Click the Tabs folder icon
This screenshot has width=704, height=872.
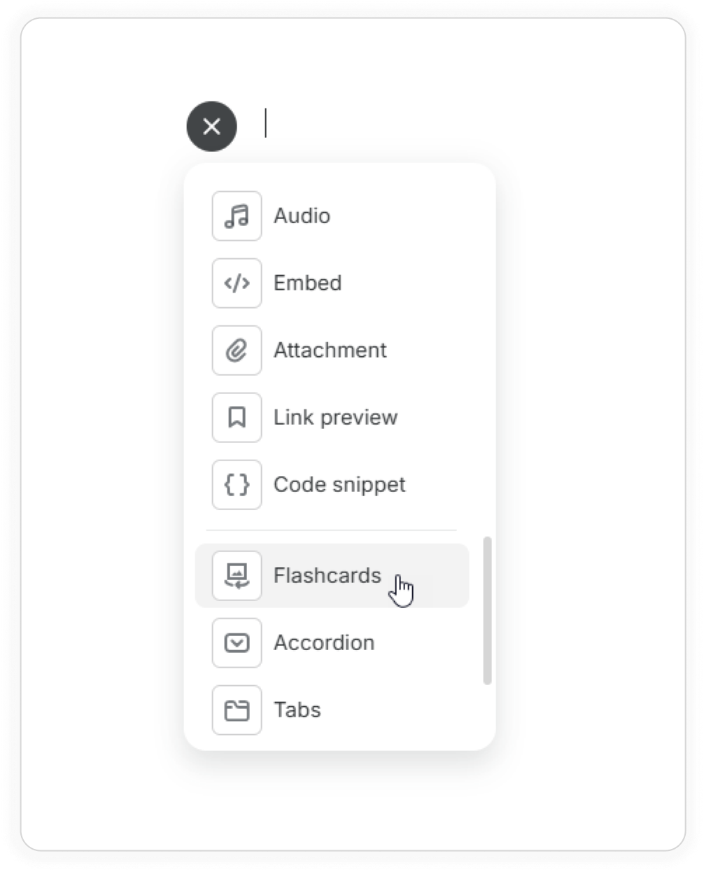click(237, 710)
